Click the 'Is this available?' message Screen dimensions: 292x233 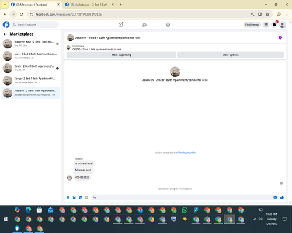click(x=84, y=164)
